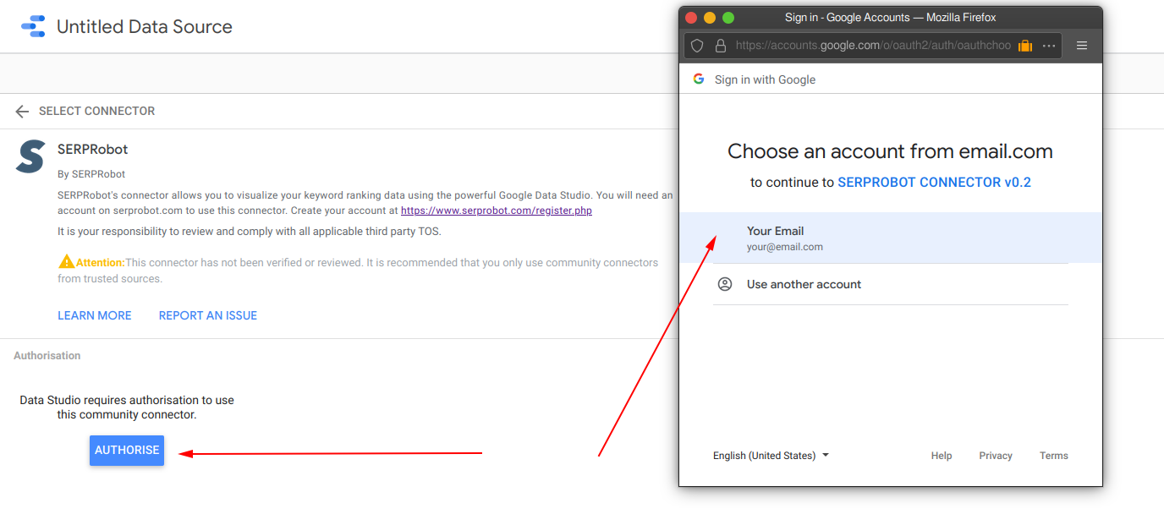Click the 'Sign in with Google' header text
Screen dimensions: 1164x525
[x=766, y=79]
